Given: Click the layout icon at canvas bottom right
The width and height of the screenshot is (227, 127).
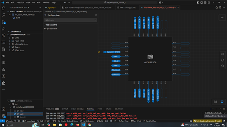Looking at the screenshot, I should [215, 102].
